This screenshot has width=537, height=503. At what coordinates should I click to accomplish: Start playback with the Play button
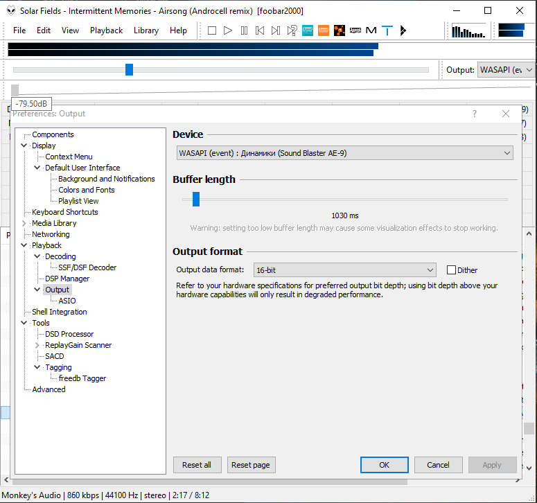point(228,30)
